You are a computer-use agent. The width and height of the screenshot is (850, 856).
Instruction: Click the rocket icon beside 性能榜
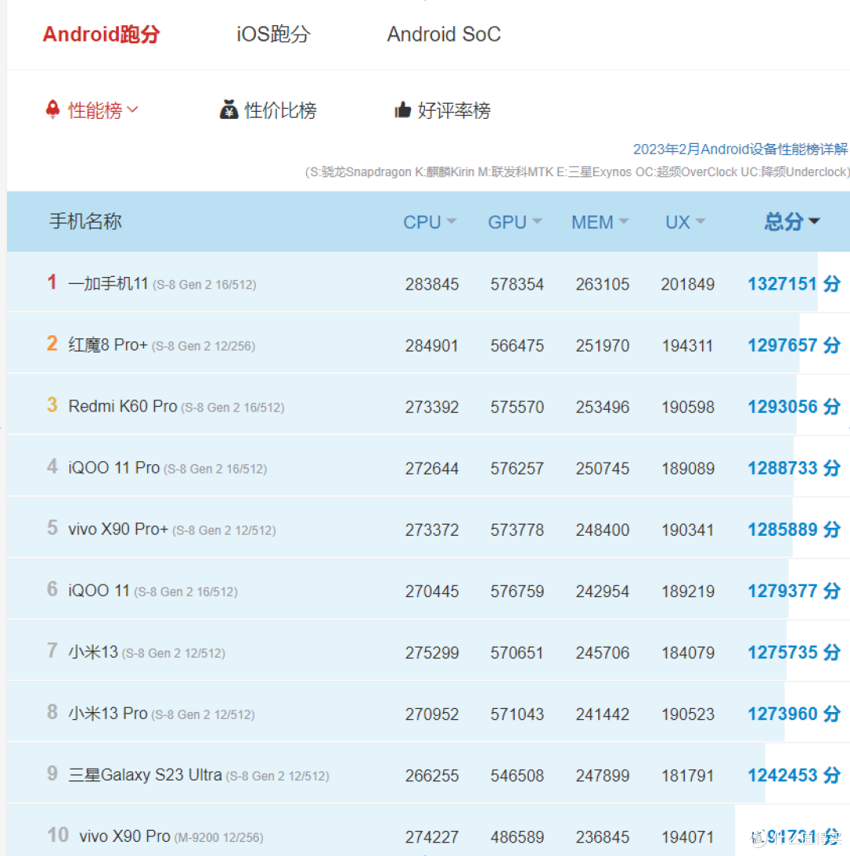[53, 109]
